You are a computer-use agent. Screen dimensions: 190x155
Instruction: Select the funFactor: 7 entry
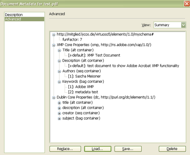click(x=72, y=40)
